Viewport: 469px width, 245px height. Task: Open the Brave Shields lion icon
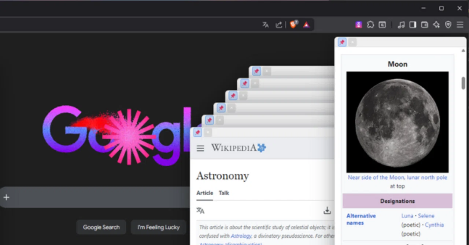[293, 24]
